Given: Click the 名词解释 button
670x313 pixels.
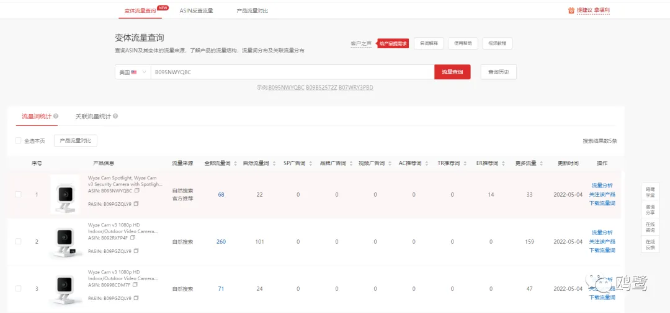Looking at the screenshot, I should (x=429, y=43).
